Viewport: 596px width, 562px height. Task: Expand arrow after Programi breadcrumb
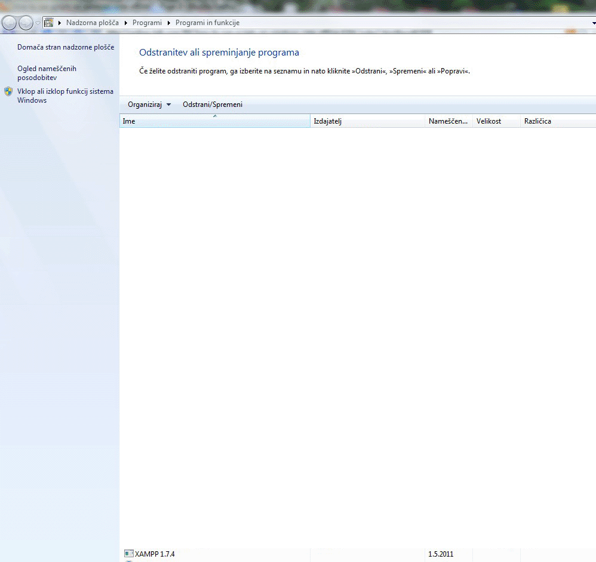[x=169, y=23]
